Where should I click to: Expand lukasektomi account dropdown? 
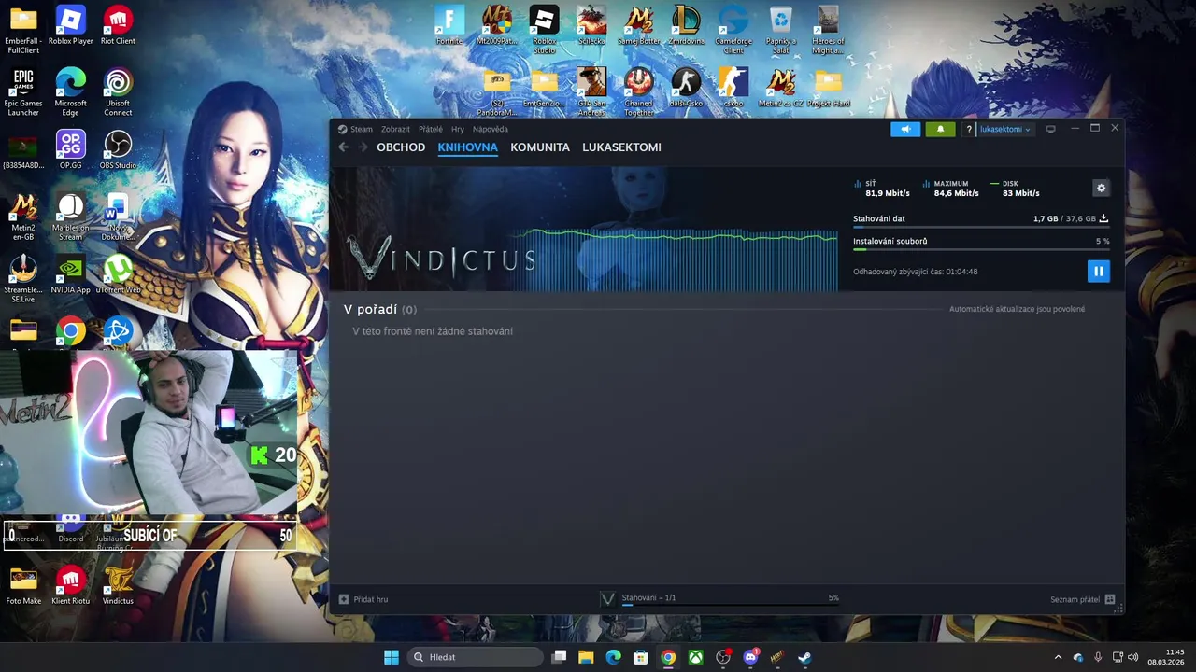(1004, 129)
